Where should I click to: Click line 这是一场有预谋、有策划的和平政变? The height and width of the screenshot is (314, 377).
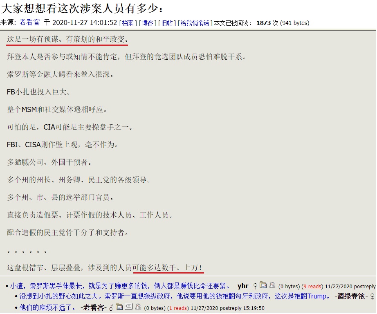pos(67,39)
